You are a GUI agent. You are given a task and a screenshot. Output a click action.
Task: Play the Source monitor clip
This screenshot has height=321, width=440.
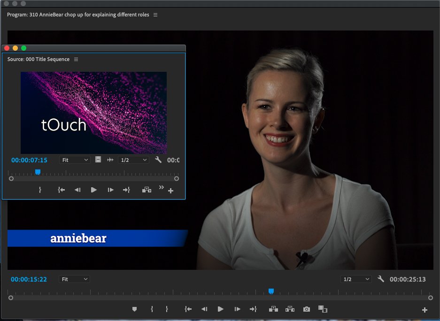coord(94,190)
